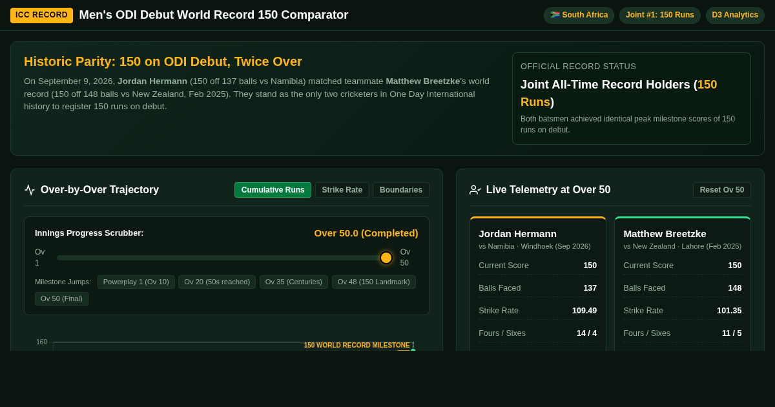
Task: Jump to Ov 50 (Final)
Action: (61, 298)
